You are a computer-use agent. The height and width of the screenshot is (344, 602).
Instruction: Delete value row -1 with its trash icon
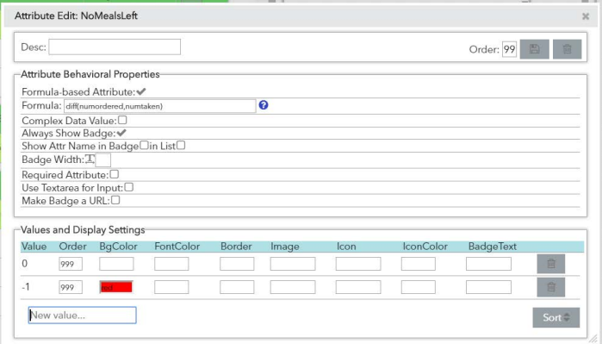(x=551, y=287)
